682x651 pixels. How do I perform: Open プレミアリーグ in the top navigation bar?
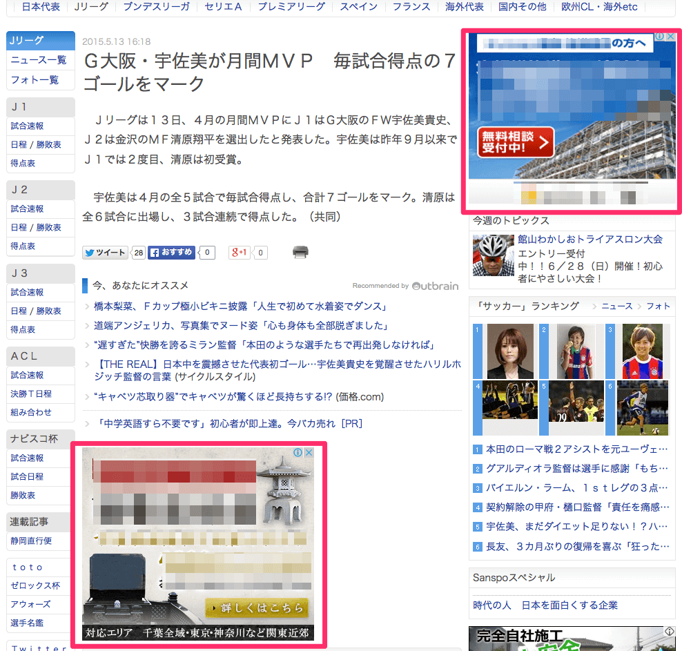[x=291, y=7]
